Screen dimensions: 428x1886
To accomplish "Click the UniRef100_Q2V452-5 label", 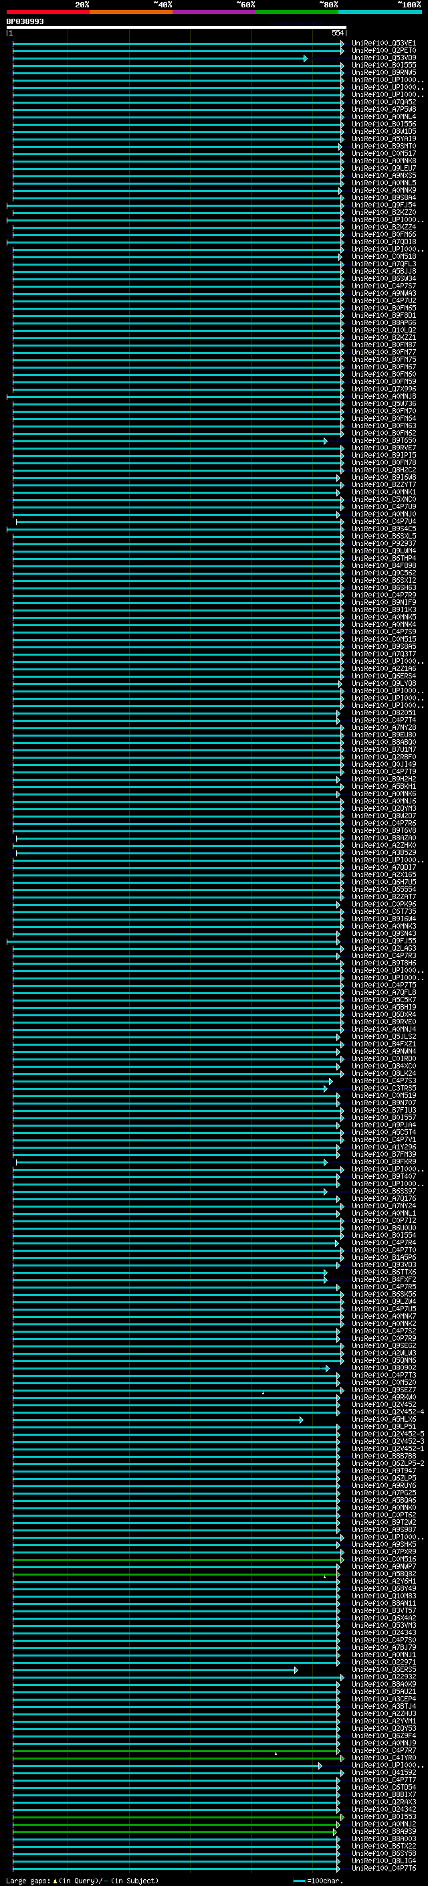I will pyautogui.click(x=388, y=1434).
